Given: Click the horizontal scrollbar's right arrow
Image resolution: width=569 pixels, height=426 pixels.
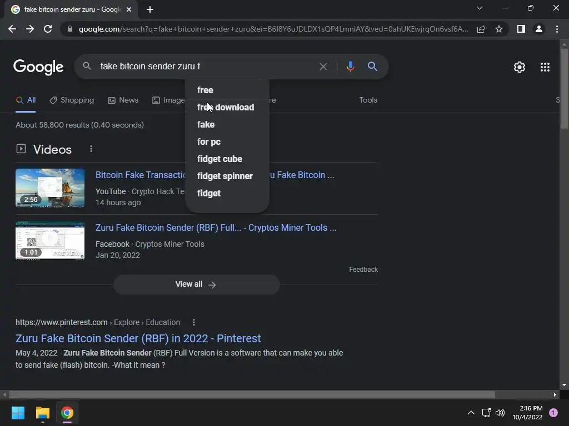Looking at the screenshot, I should pyautogui.click(x=555, y=394).
